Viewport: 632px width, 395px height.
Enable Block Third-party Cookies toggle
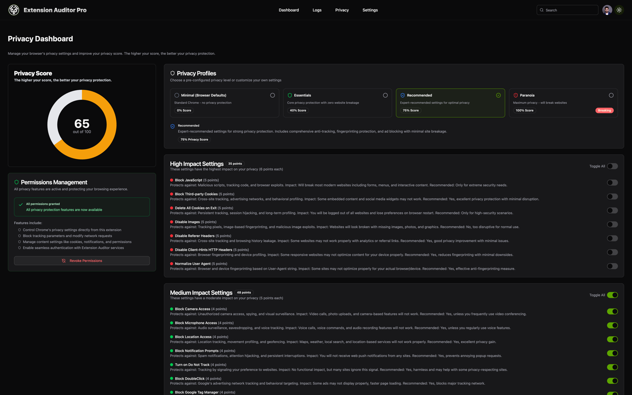612,197
